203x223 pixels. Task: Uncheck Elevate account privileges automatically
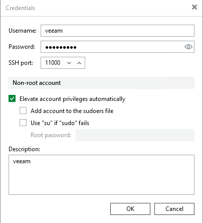click(12, 98)
